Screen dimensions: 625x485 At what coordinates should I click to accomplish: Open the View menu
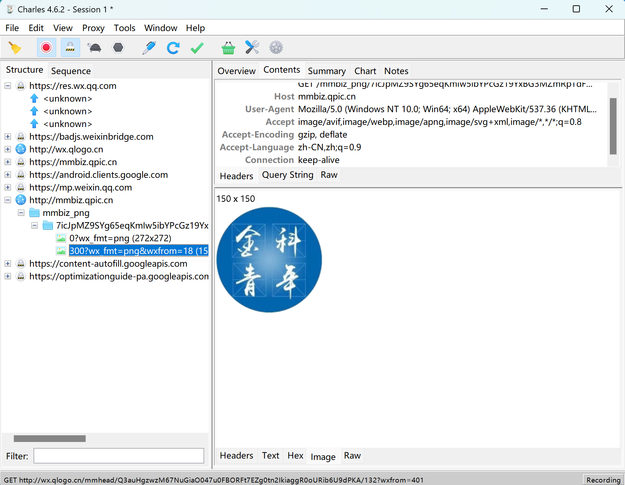pos(63,28)
